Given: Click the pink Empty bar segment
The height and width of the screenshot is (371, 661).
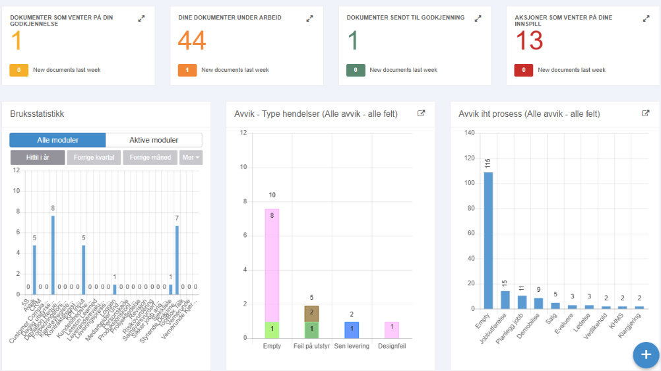Looking at the screenshot, I should tap(272, 265).
